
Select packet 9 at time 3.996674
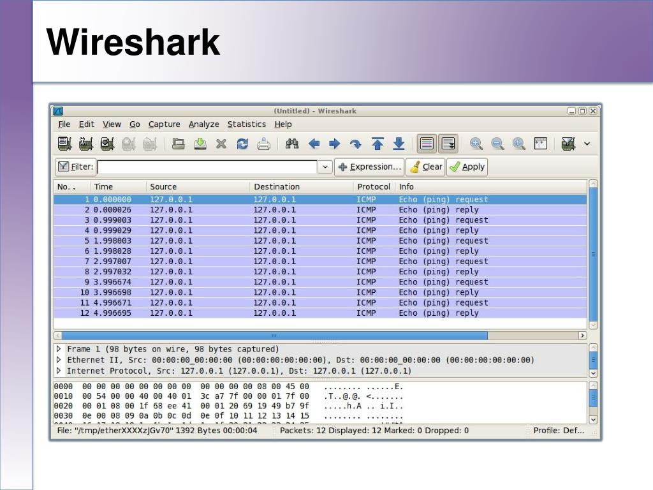tap(320, 282)
